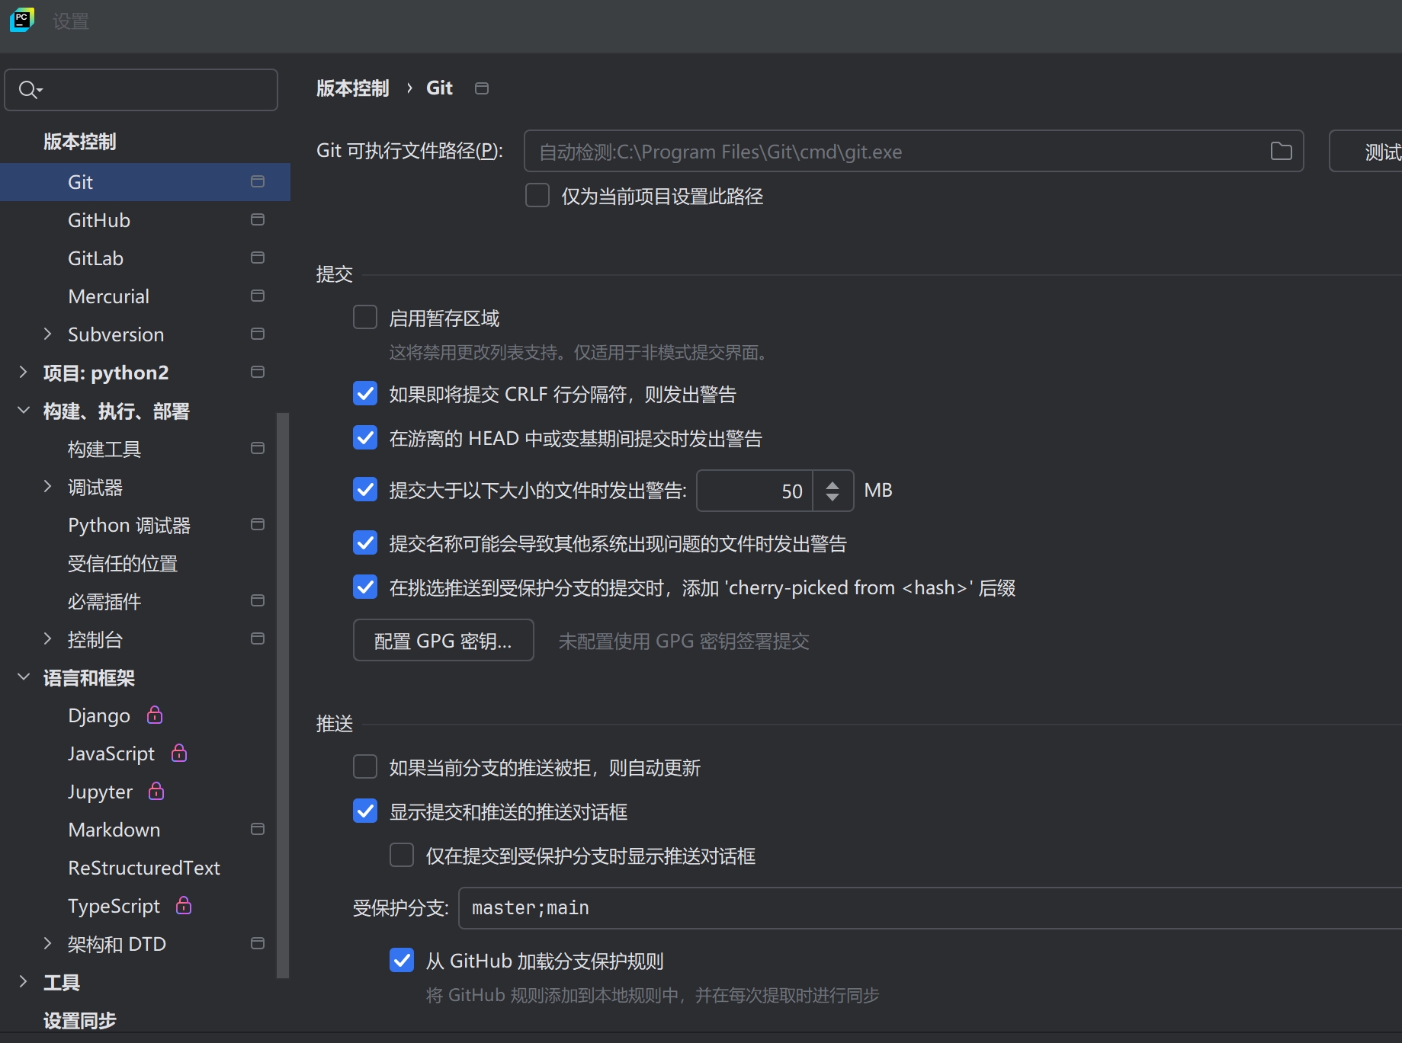Enable 仅为当前项目设置此路径 checkbox

coord(537,196)
